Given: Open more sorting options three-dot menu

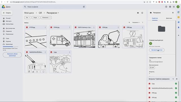Looking at the screenshot, I should coord(143,22).
